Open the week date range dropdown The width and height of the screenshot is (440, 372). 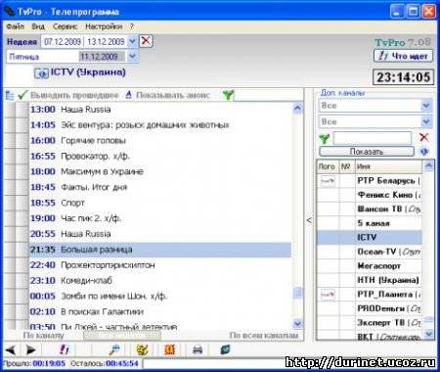point(132,41)
